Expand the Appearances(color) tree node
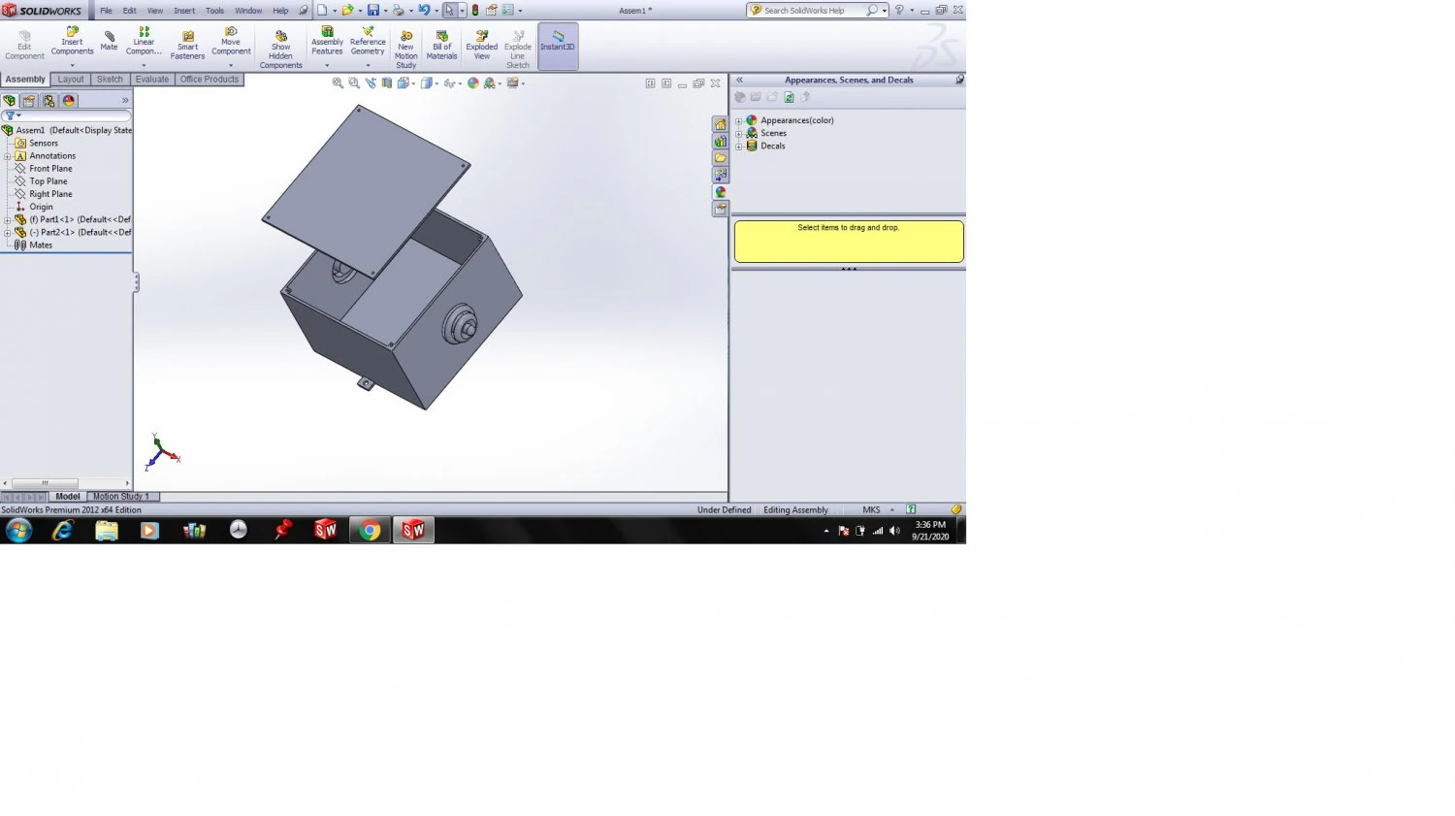Image resolution: width=1455 pixels, height=816 pixels. click(739, 121)
